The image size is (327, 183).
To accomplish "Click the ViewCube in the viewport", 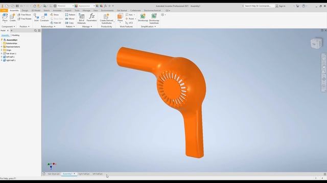I will tap(316, 43).
